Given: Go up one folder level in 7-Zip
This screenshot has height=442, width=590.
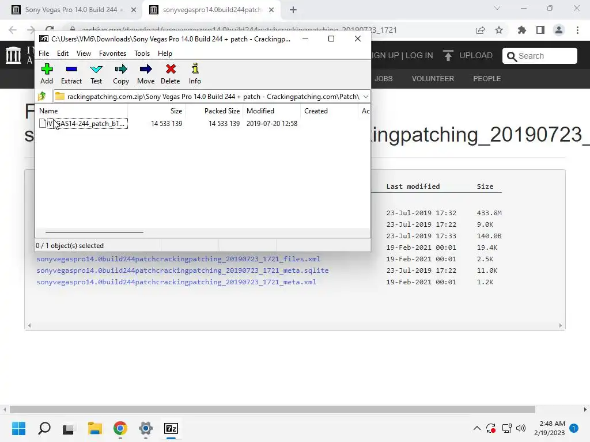Looking at the screenshot, I should pyautogui.click(x=42, y=96).
